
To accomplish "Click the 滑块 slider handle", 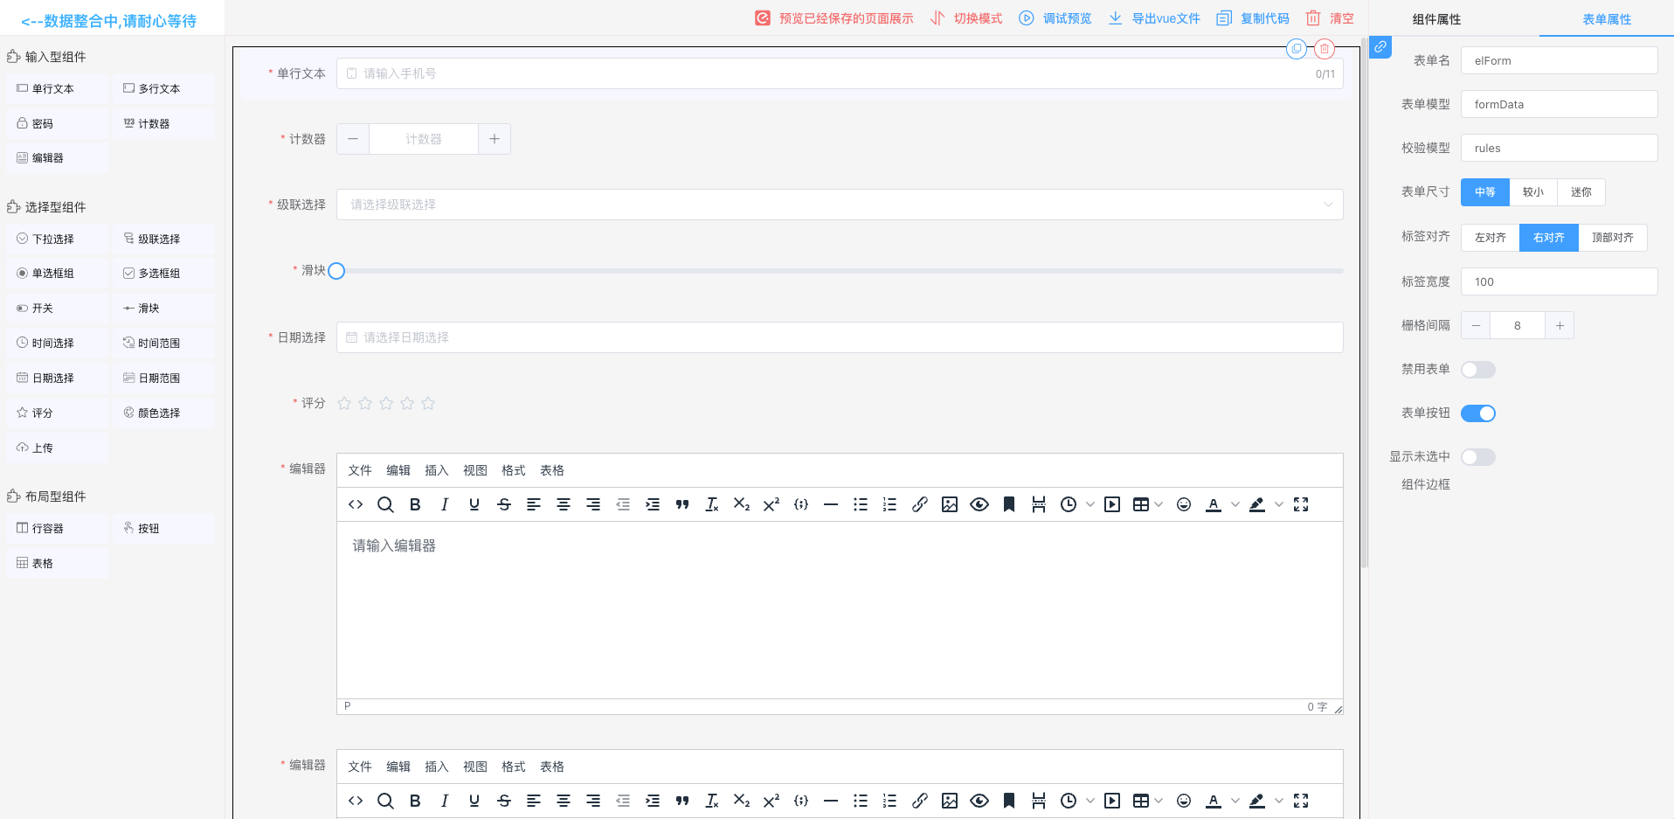I will point(336,271).
